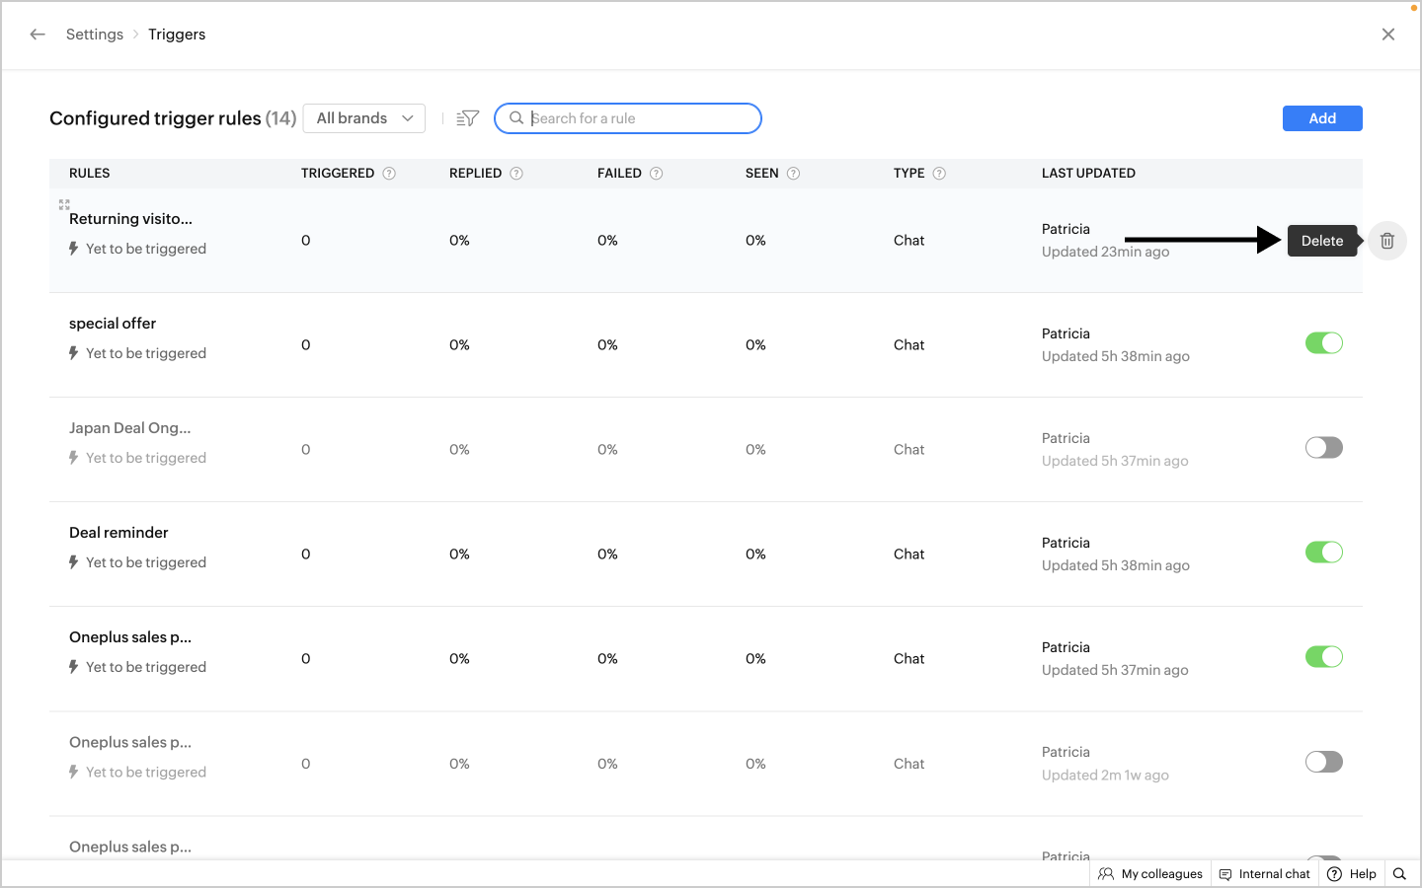This screenshot has height=888, width=1422.
Task: Open the filter and sort icon
Action: pyautogui.click(x=468, y=118)
